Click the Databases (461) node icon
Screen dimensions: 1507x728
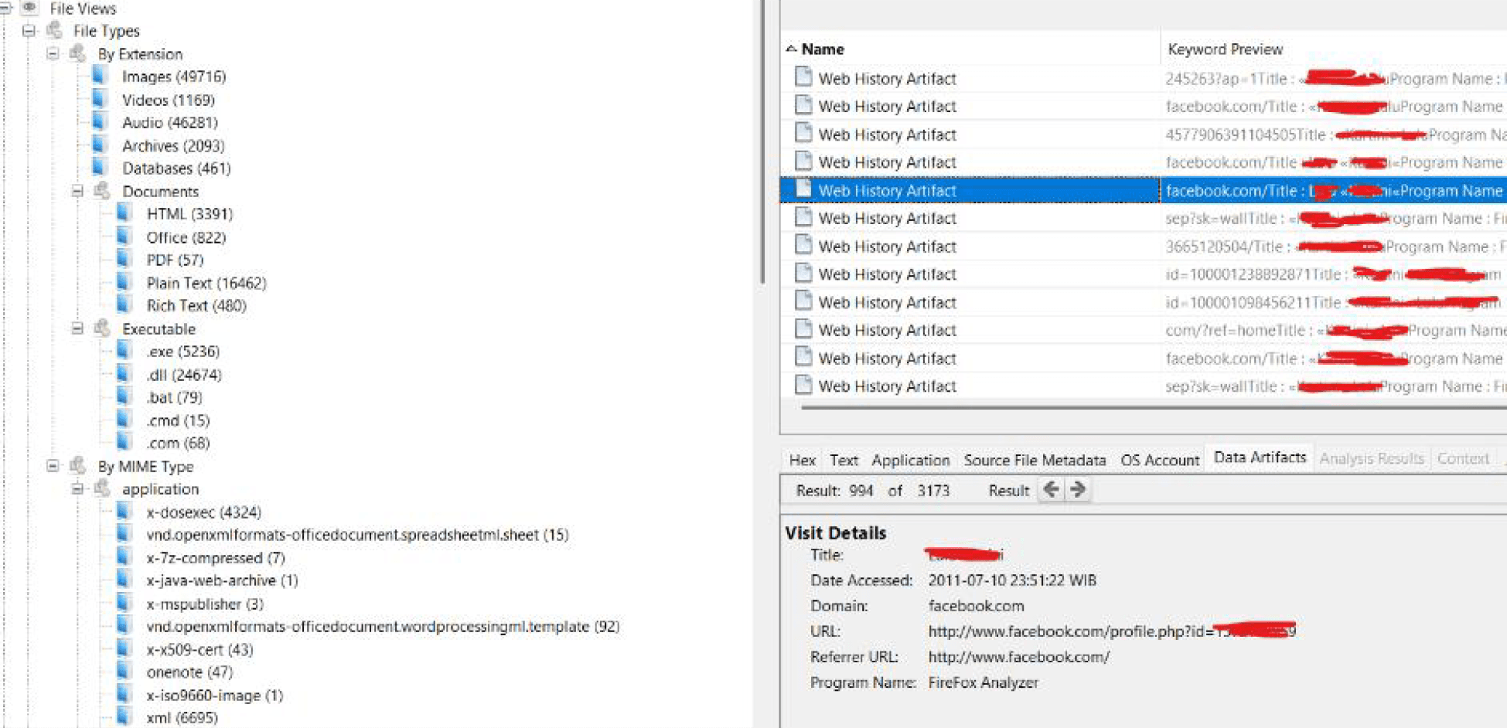[99, 168]
